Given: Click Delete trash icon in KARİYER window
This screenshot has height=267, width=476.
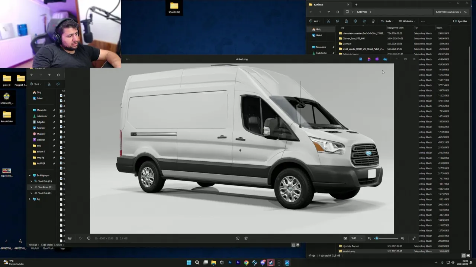Looking at the screenshot, I should (373, 21).
